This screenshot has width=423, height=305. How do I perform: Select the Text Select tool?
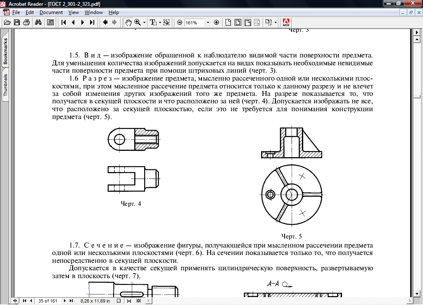tap(153, 23)
